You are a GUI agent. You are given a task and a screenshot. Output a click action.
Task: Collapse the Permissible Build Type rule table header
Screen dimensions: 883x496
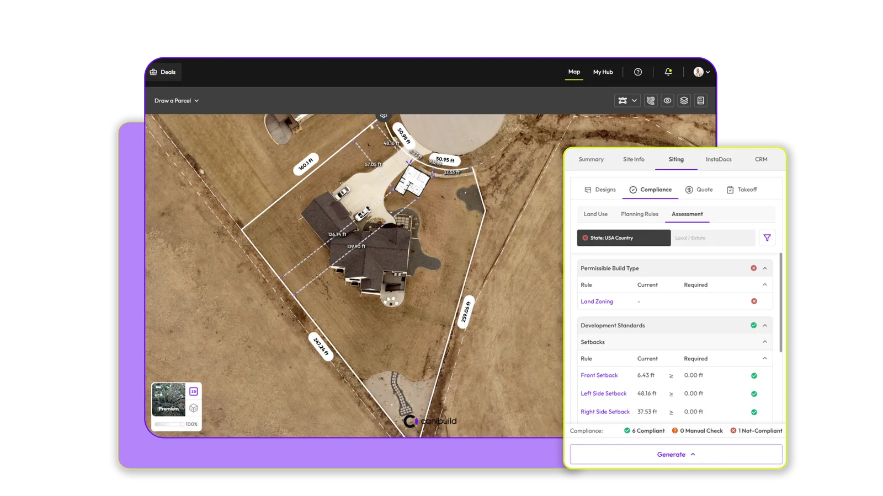(x=765, y=285)
